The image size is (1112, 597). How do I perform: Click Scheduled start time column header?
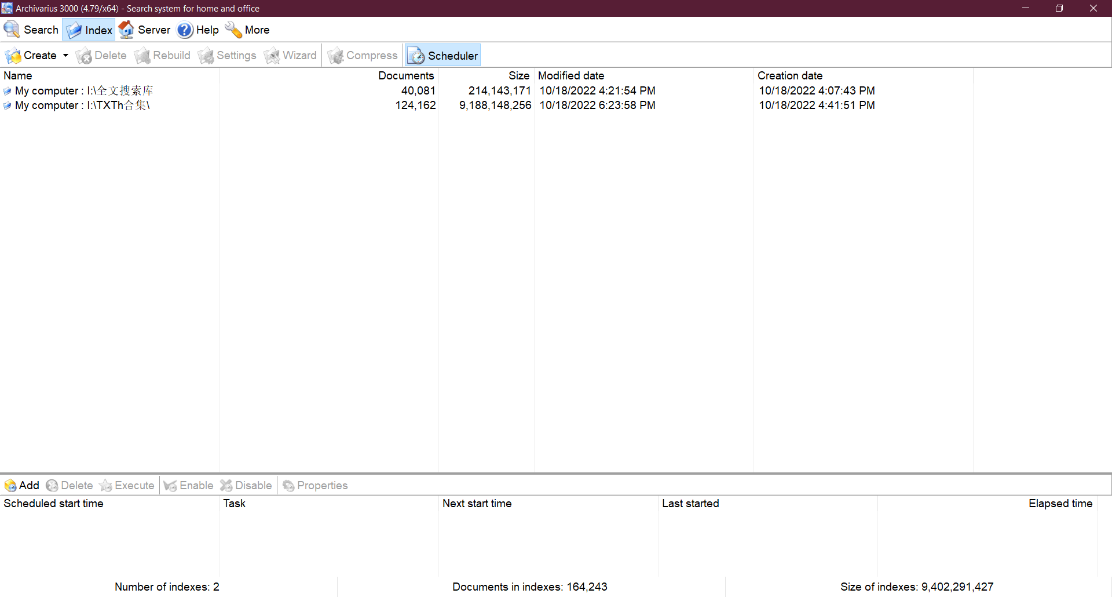[53, 504]
